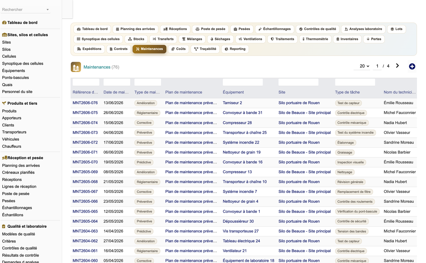Open Silos in the sidebar
Viewport: 426px width, 263px height.
tap(6, 49)
